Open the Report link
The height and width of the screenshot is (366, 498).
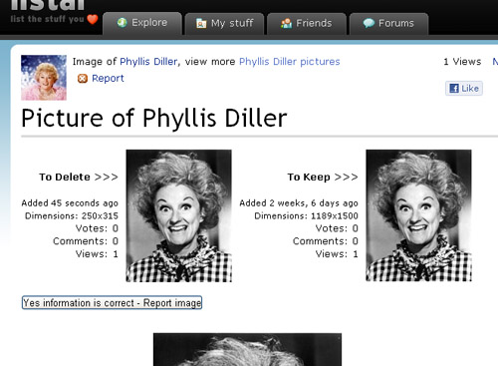coord(108,79)
